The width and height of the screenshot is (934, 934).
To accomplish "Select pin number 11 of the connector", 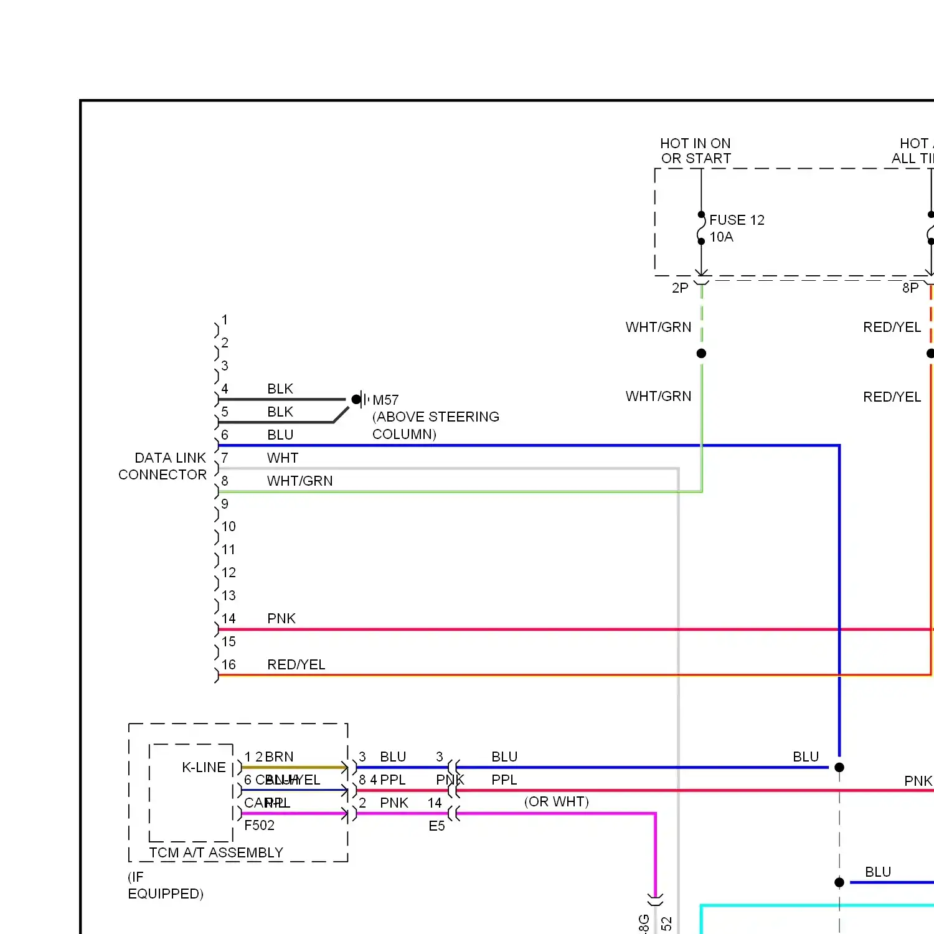I will (229, 550).
